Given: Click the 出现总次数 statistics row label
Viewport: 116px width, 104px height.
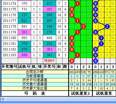Looking at the screenshot, I should pyautogui.click(x=35, y=72).
